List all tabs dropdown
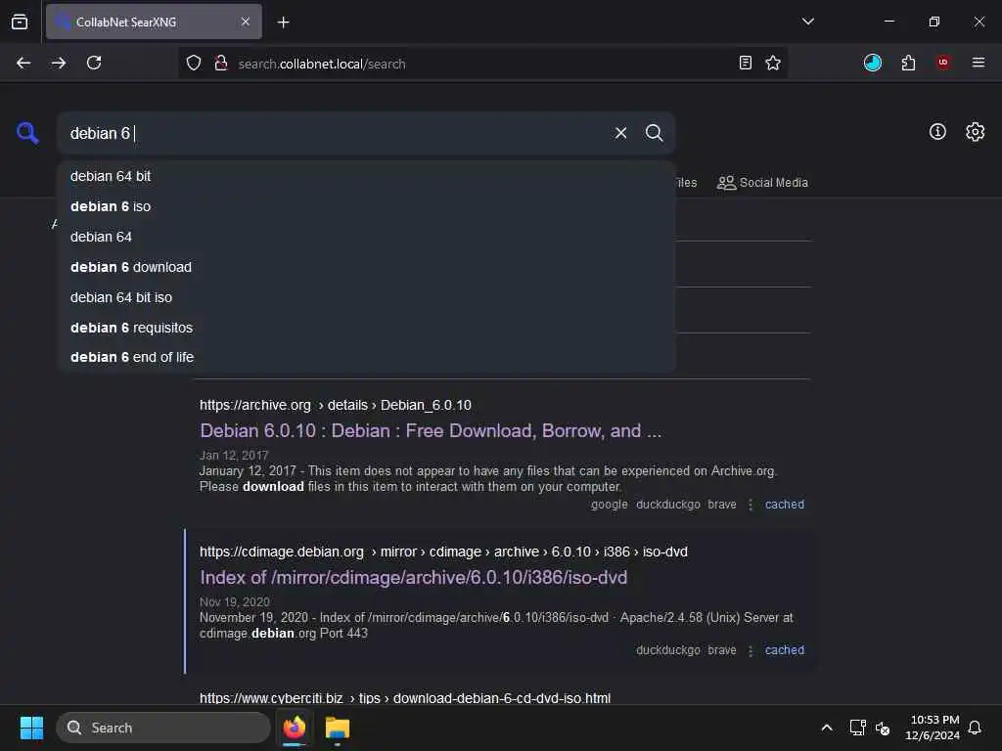1002x751 pixels. (x=807, y=22)
